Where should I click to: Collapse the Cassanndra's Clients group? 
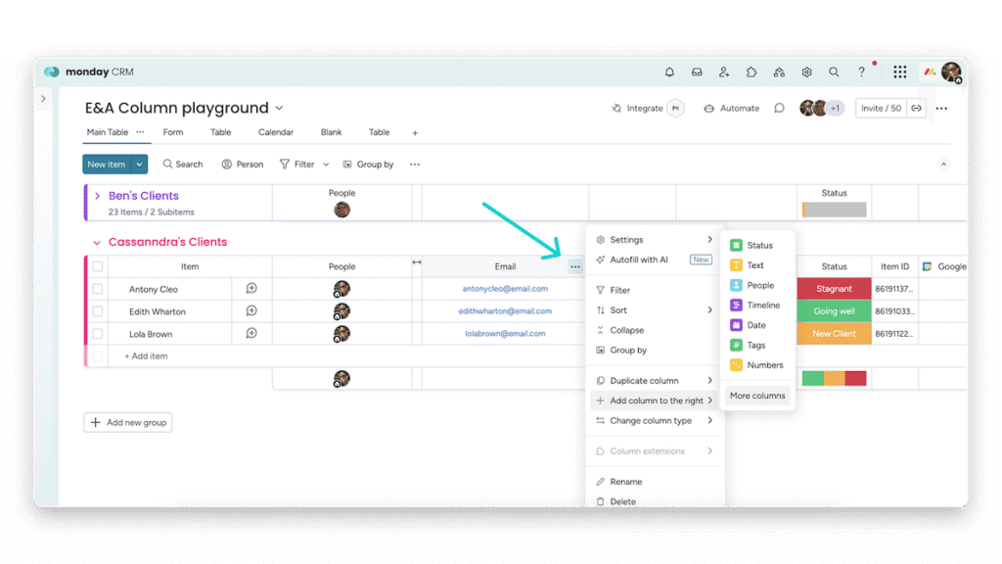pos(97,243)
